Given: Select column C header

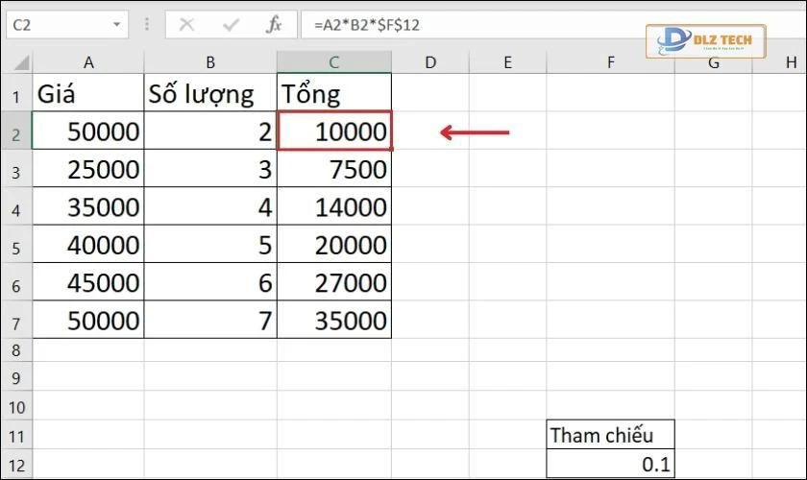Looking at the screenshot, I should [x=333, y=63].
